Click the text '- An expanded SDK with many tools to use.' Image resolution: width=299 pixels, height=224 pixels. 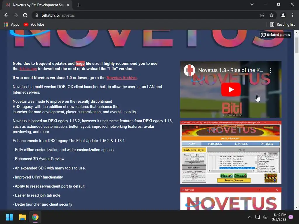(49, 168)
